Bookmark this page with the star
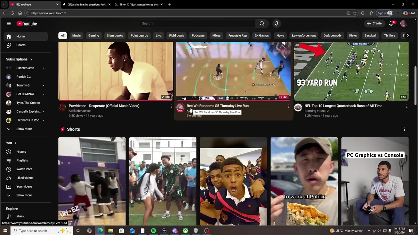 355,13
